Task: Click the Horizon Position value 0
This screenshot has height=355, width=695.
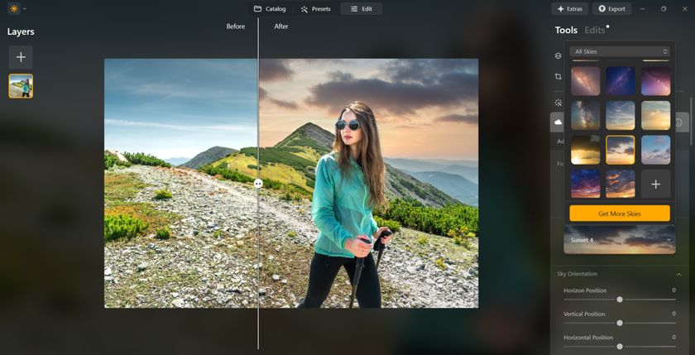Action: click(673, 290)
